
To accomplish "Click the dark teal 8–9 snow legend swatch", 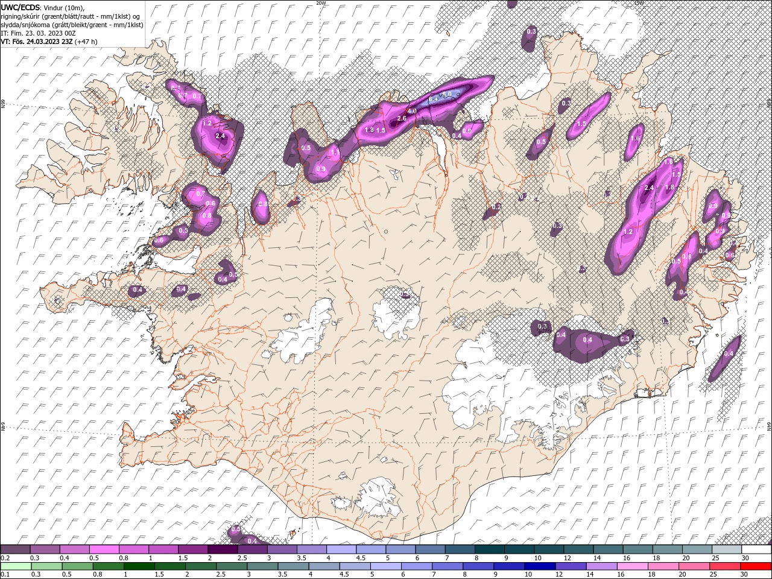I will point(489,549).
